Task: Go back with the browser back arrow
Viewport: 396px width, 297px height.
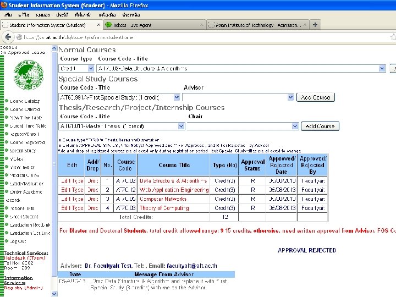Action: click(x=8, y=37)
